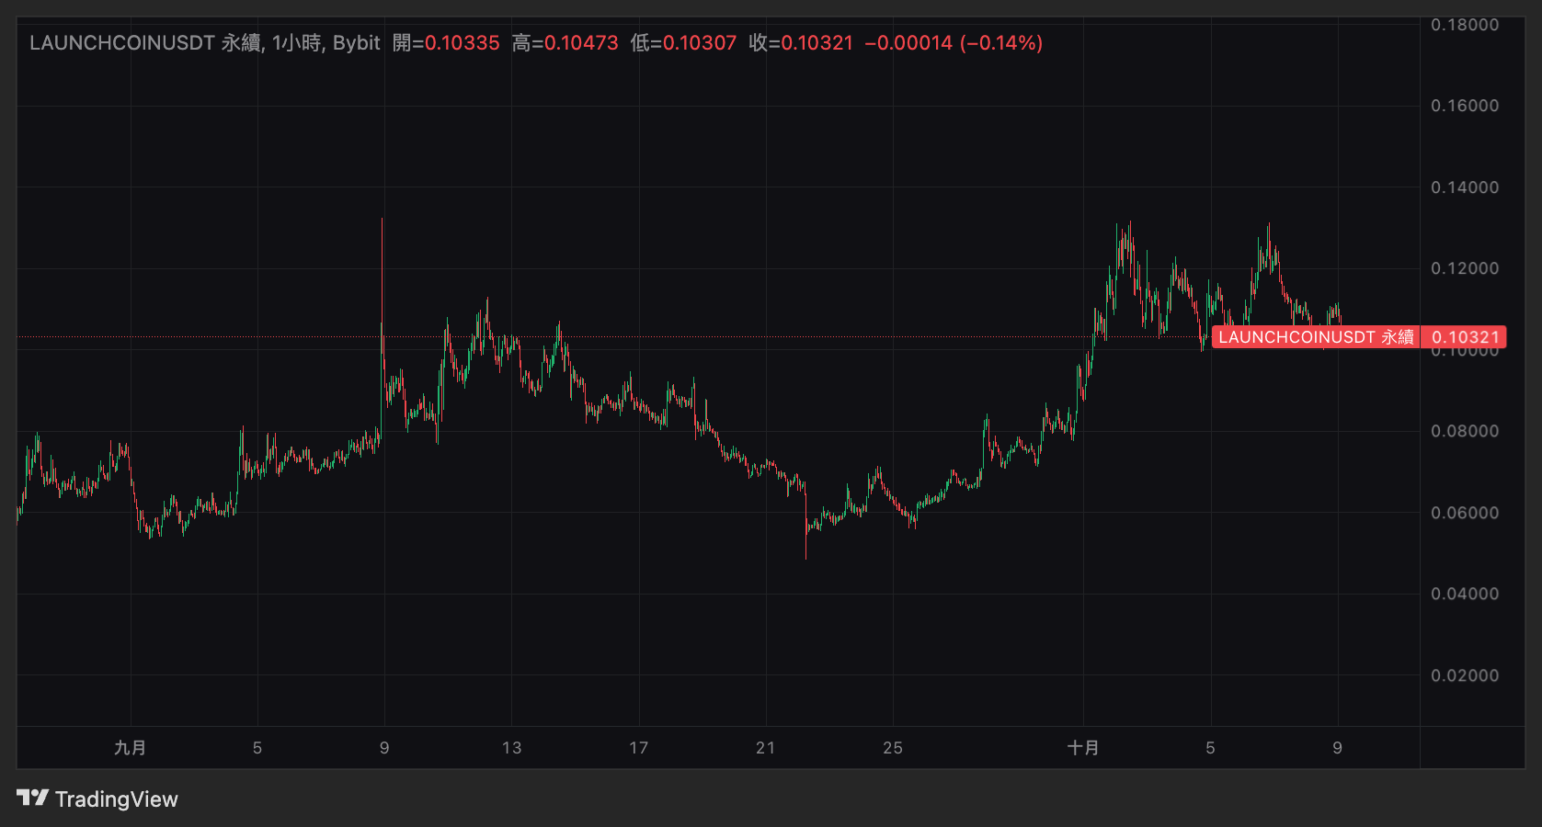Click the TradingView logo icon
The image size is (1542, 827).
pyautogui.click(x=32, y=798)
